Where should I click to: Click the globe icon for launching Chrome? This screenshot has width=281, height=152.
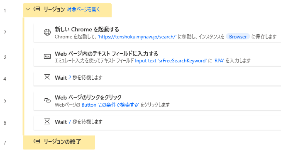click(x=47, y=32)
